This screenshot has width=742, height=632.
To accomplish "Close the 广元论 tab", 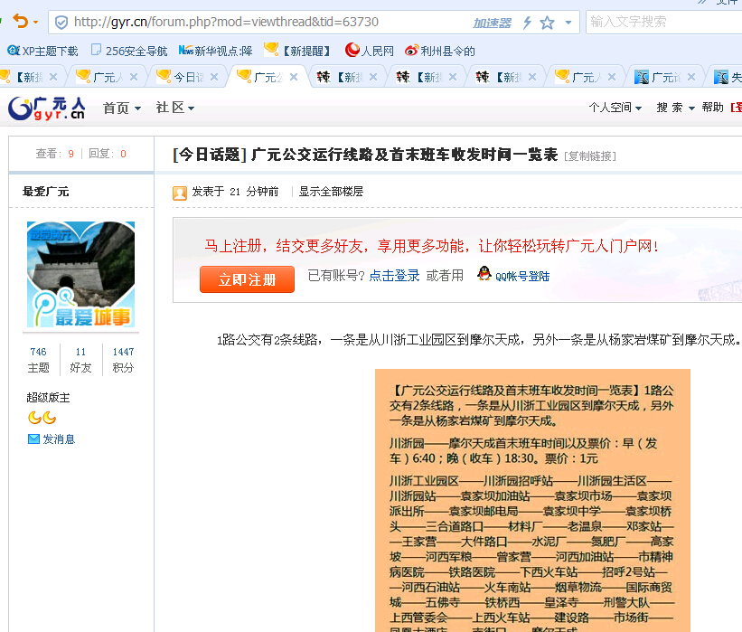I will (x=691, y=77).
